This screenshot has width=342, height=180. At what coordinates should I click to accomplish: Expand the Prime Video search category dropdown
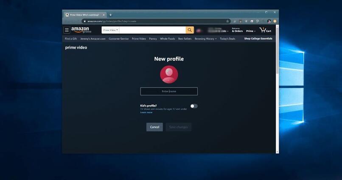111,30
